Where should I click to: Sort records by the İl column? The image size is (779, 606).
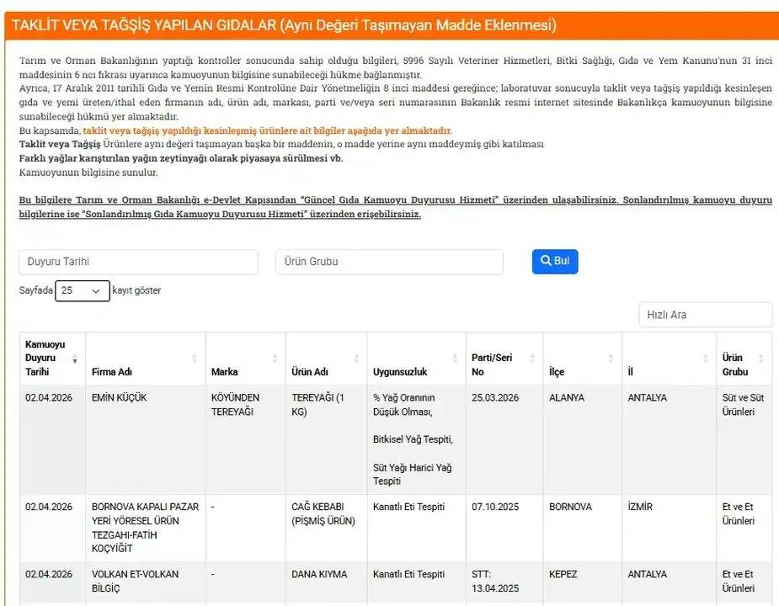coord(706,358)
